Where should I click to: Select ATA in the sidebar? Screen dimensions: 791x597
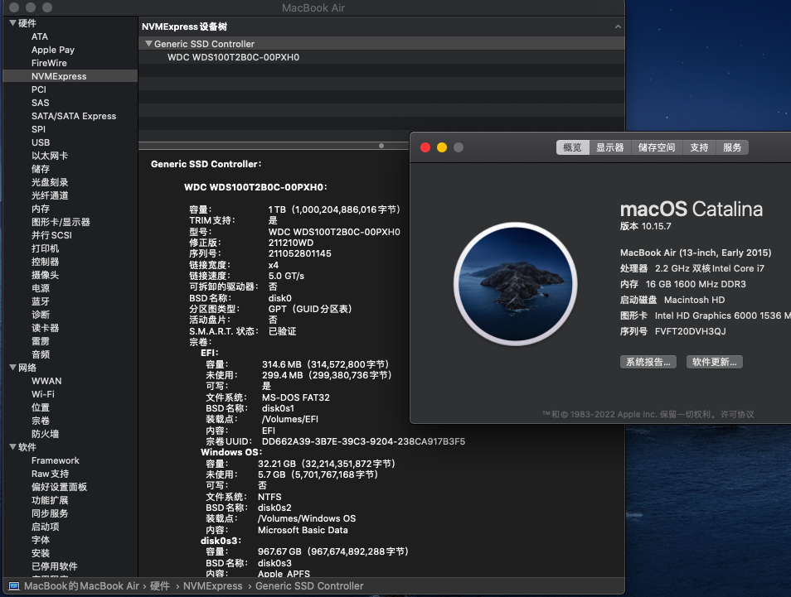pos(39,36)
